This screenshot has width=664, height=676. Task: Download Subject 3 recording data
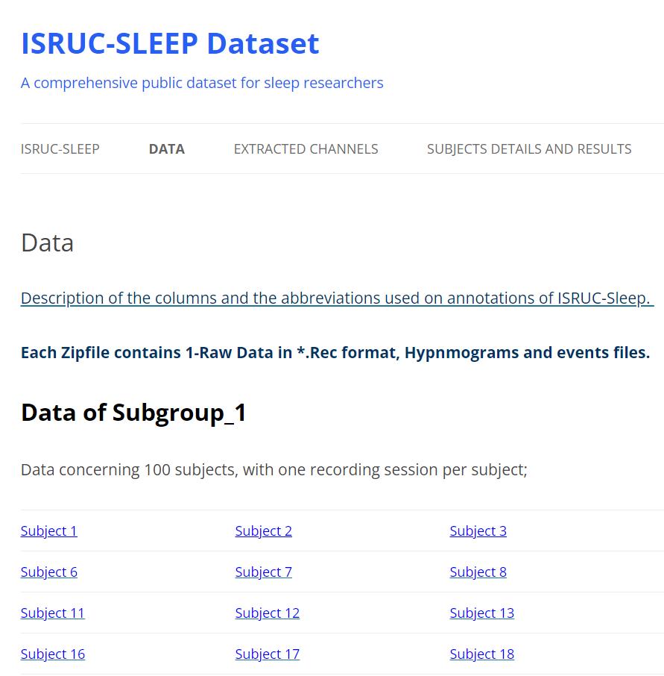[x=478, y=531]
